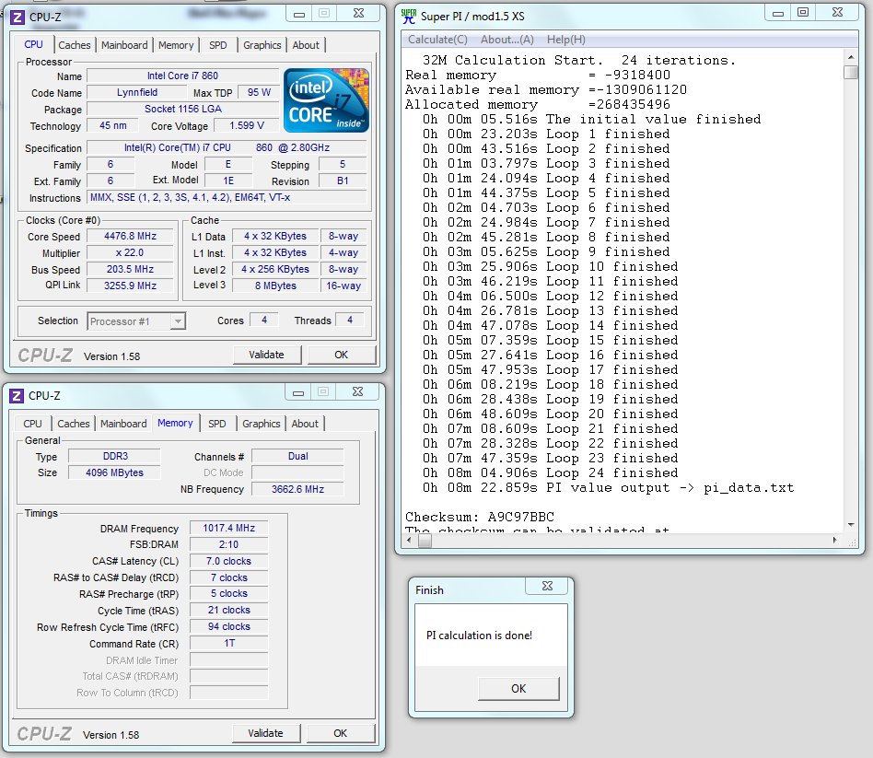Close the Finish dialog
The height and width of the screenshot is (758, 873).
coord(547,586)
